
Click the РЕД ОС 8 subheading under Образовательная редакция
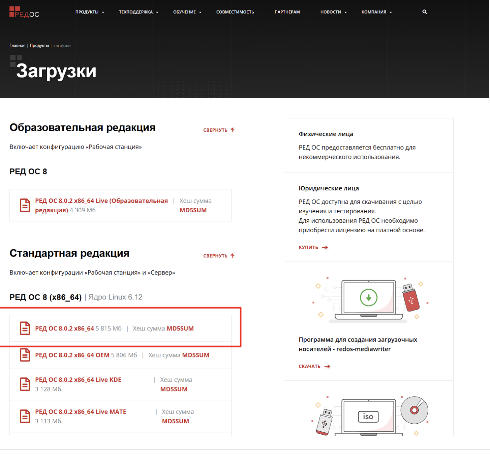click(28, 171)
